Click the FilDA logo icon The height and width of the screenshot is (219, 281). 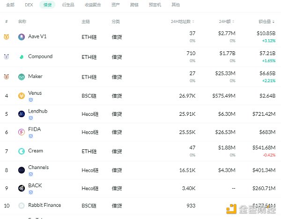click(21, 132)
